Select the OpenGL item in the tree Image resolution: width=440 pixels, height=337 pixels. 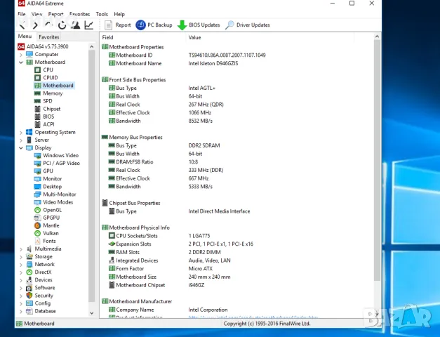click(x=52, y=210)
